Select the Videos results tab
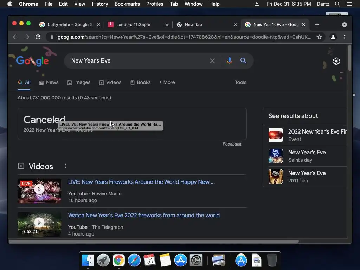The width and height of the screenshot is (360, 270). (110, 82)
